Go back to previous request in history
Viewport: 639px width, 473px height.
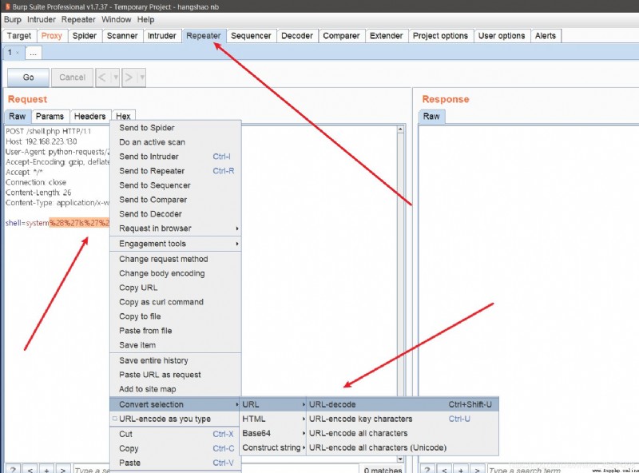102,78
